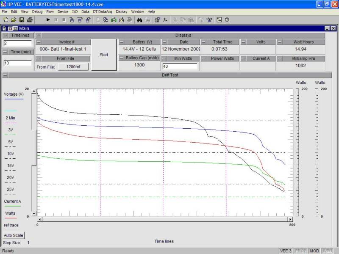Screen dimensions: 339x254
Task: Open the Debug menu
Action: (37, 11)
